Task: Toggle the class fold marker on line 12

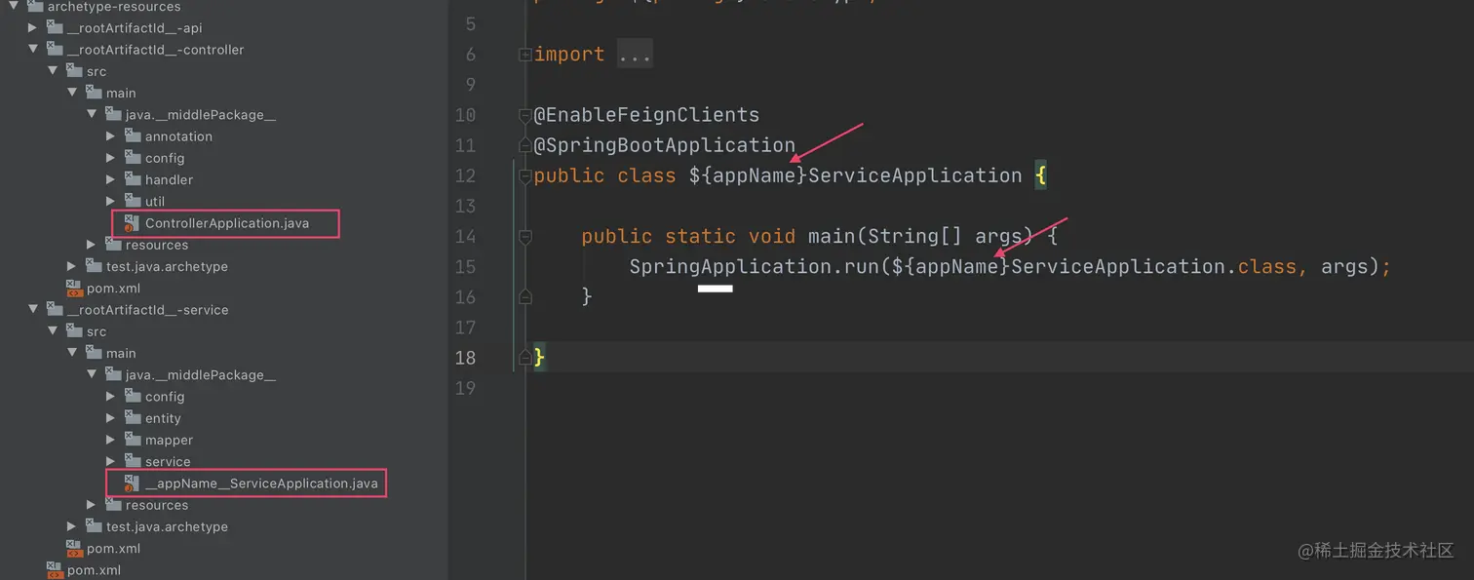Action: click(525, 176)
